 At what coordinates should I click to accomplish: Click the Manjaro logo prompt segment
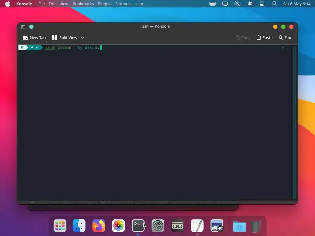[x=22, y=48]
